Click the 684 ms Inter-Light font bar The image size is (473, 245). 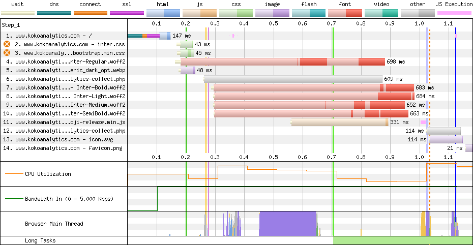click(x=314, y=96)
